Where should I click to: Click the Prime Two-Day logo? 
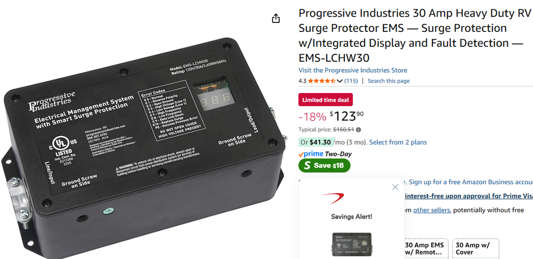[x=325, y=154]
